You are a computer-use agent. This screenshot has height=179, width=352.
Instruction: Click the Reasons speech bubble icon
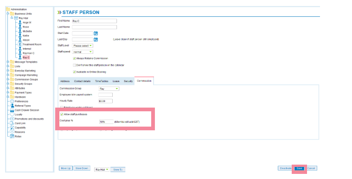click(x=12, y=132)
